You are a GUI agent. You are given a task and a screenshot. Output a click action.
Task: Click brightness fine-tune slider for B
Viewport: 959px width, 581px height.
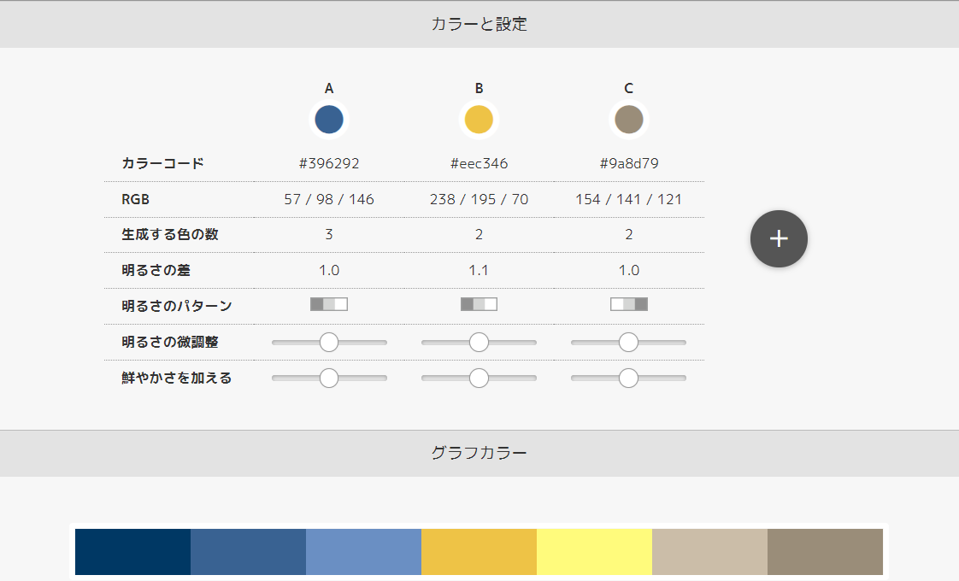[479, 343]
